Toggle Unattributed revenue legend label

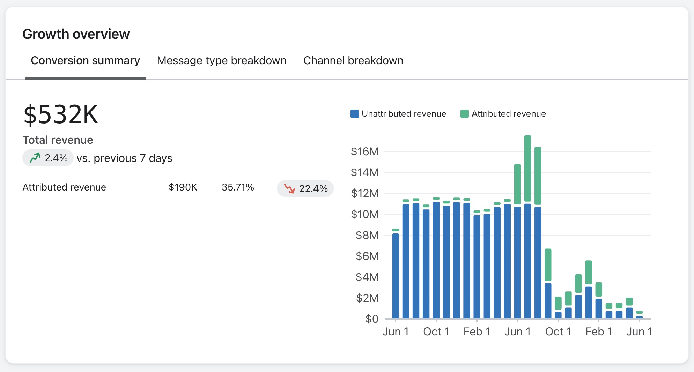click(x=404, y=114)
